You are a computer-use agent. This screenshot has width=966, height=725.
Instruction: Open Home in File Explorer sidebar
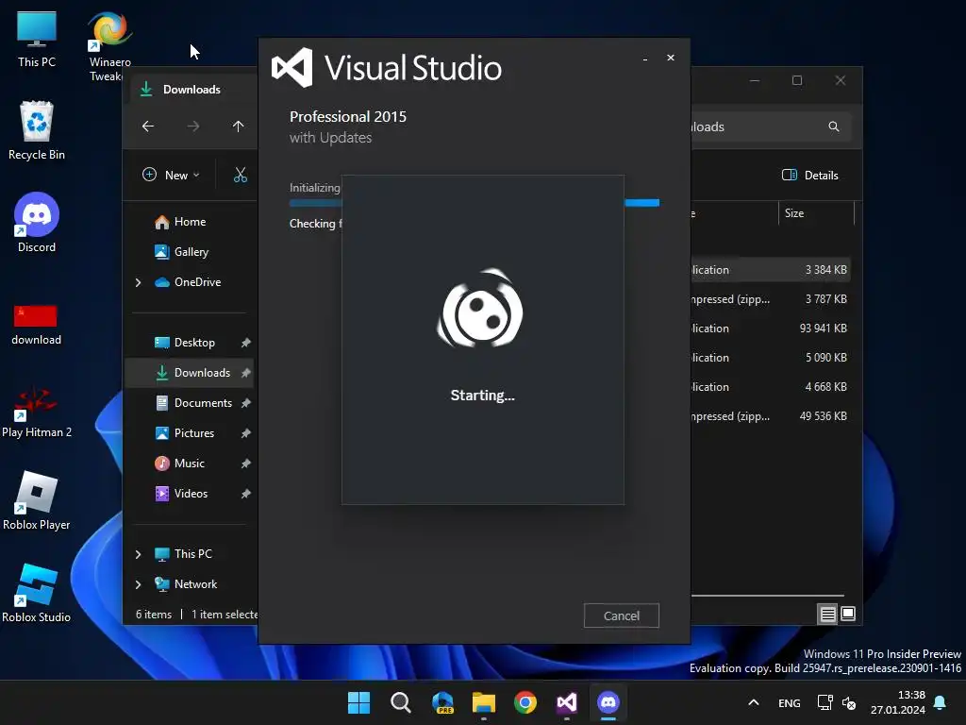click(190, 222)
